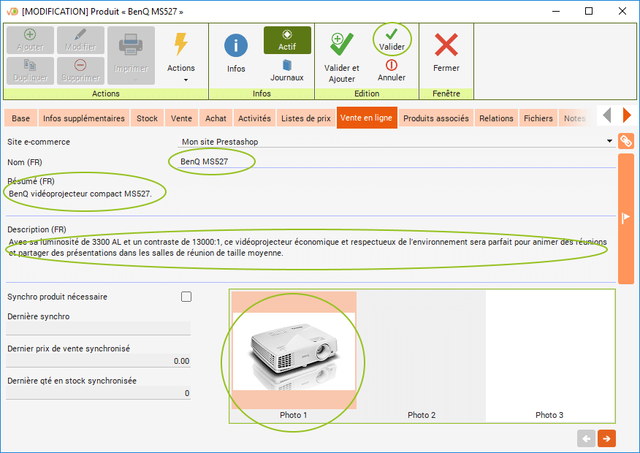Cancel edits with the Annuler icon
Image resolution: width=640 pixels, height=453 pixels.
(x=392, y=65)
